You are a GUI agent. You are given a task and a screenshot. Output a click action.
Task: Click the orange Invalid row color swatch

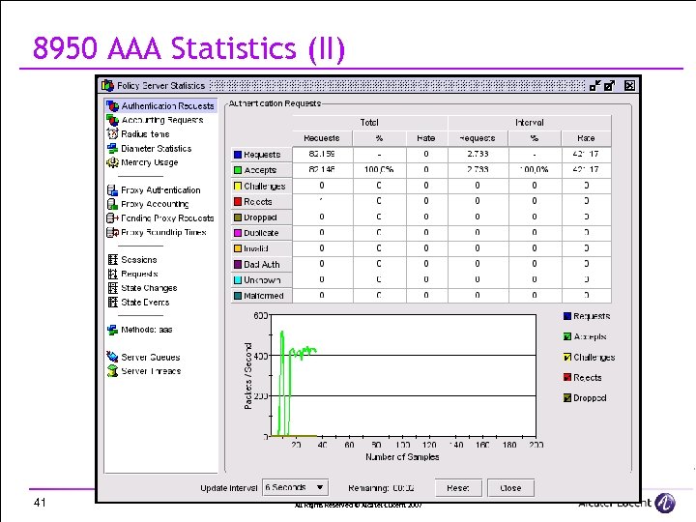pyautogui.click(x=238, y=248)
